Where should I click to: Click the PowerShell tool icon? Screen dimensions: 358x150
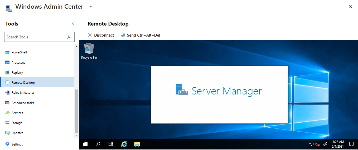tap(7, 52)
